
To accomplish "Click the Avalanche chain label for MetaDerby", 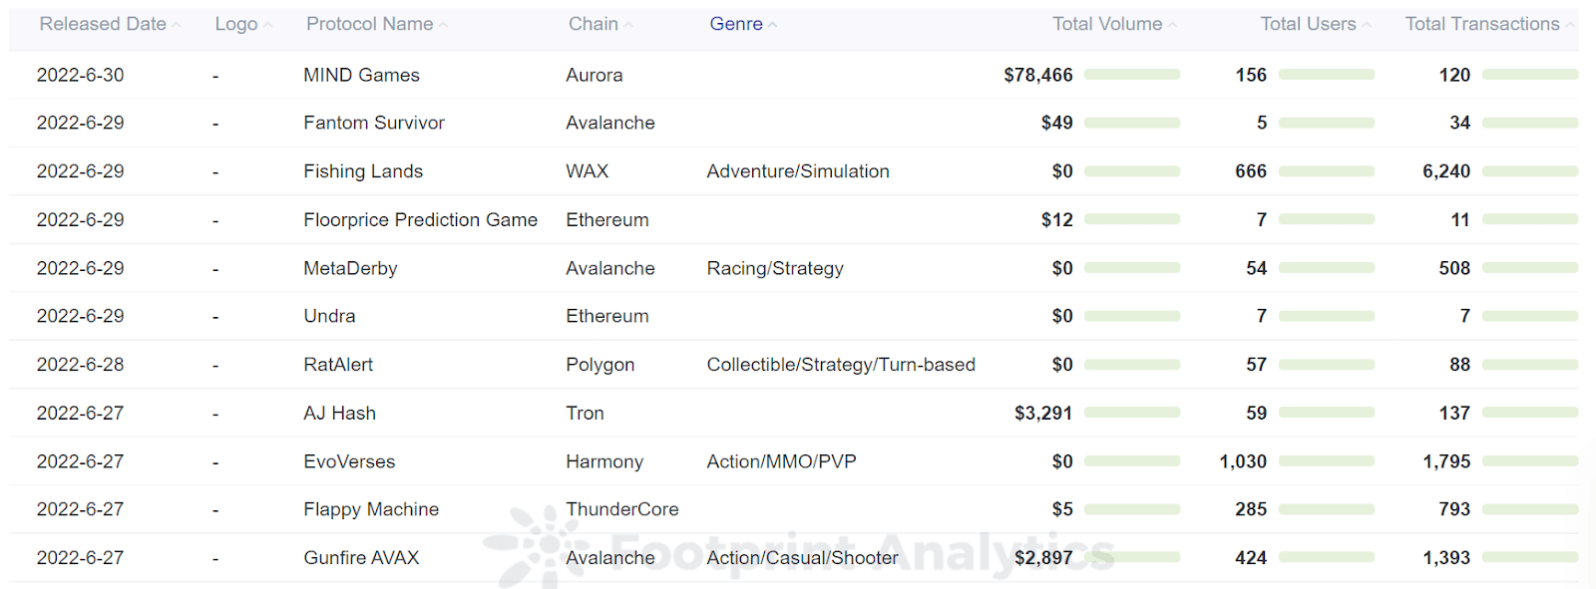I will (609, 267).
